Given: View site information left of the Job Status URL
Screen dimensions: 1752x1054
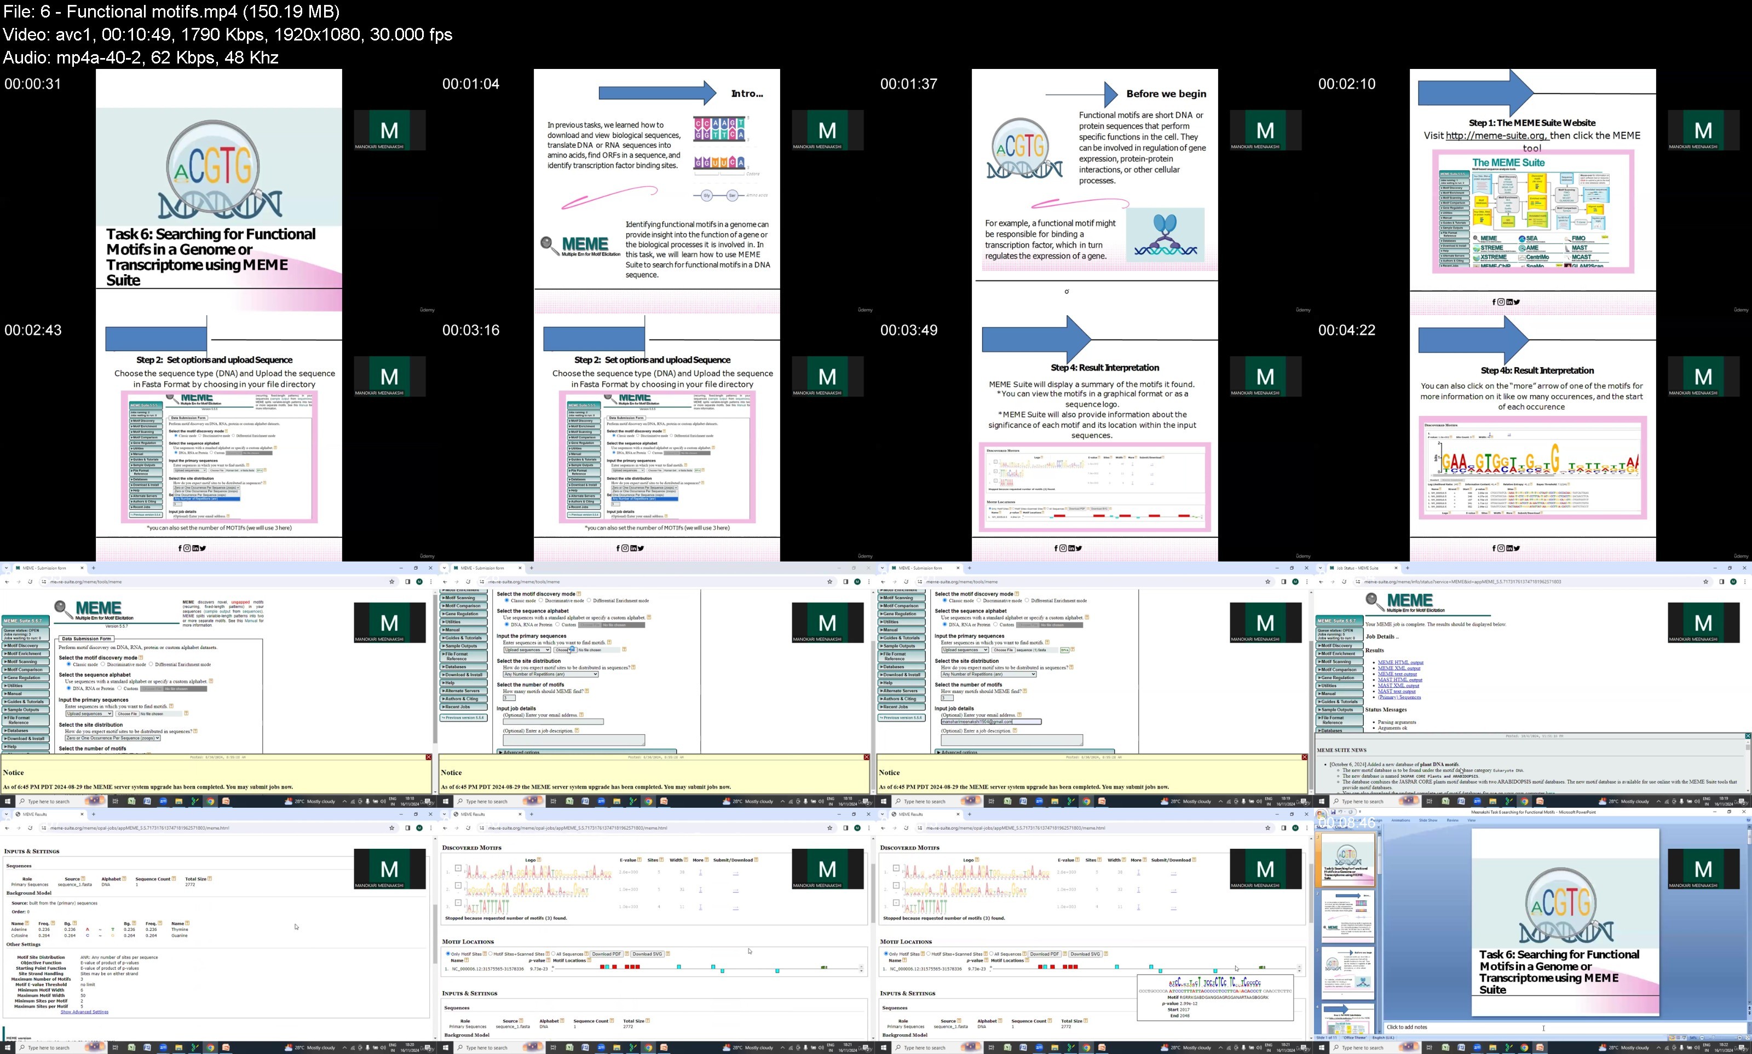Looking at the screenshot, I should [1358, 582].
